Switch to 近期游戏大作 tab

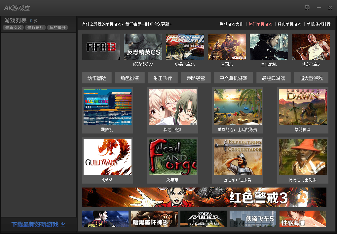point(231,24)
